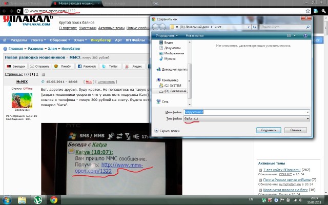The height and width of the screenshot is (205, 328).
Task: Select 'Изображения' in the navigation pane
Action: pyautogui.click(x=172, y=53)
